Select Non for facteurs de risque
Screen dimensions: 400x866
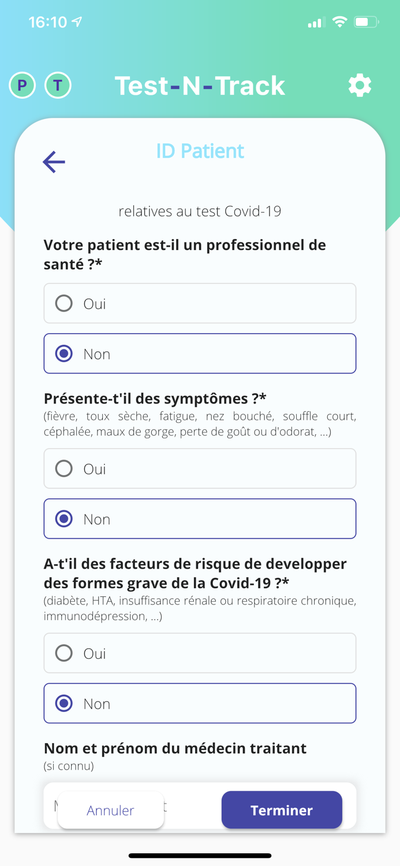(x=200, y=703)
